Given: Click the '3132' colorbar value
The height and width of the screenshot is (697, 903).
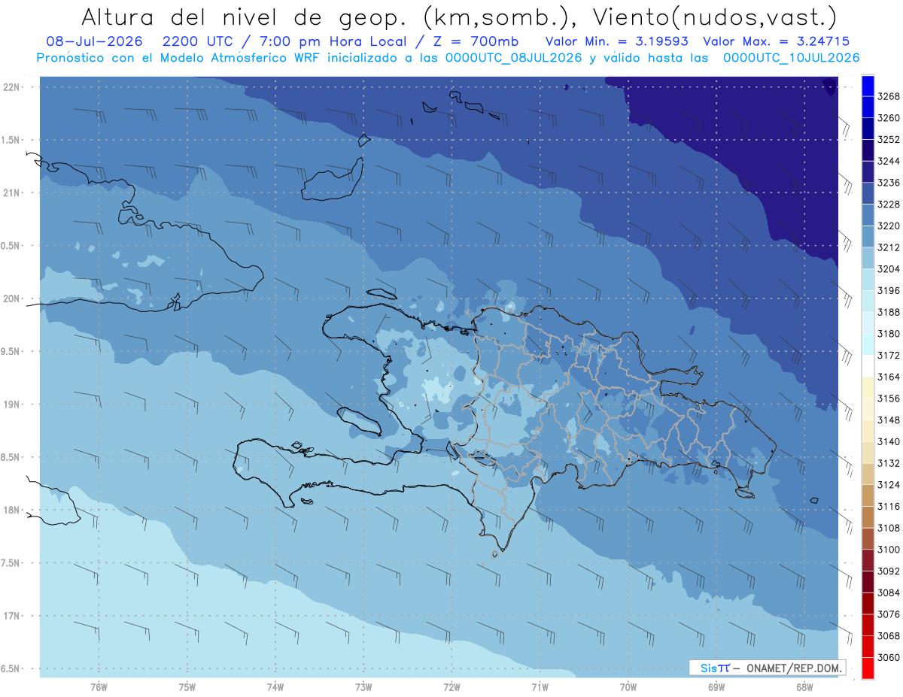Looking at the screenshot, I should point(888,463).
